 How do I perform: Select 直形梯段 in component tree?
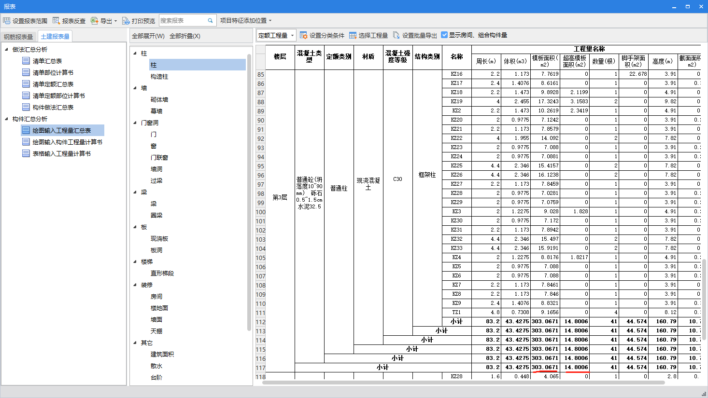(162, 273)
